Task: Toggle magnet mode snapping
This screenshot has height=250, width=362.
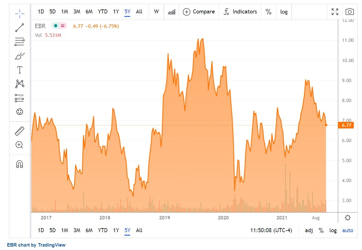Action: tap(20, 164)
